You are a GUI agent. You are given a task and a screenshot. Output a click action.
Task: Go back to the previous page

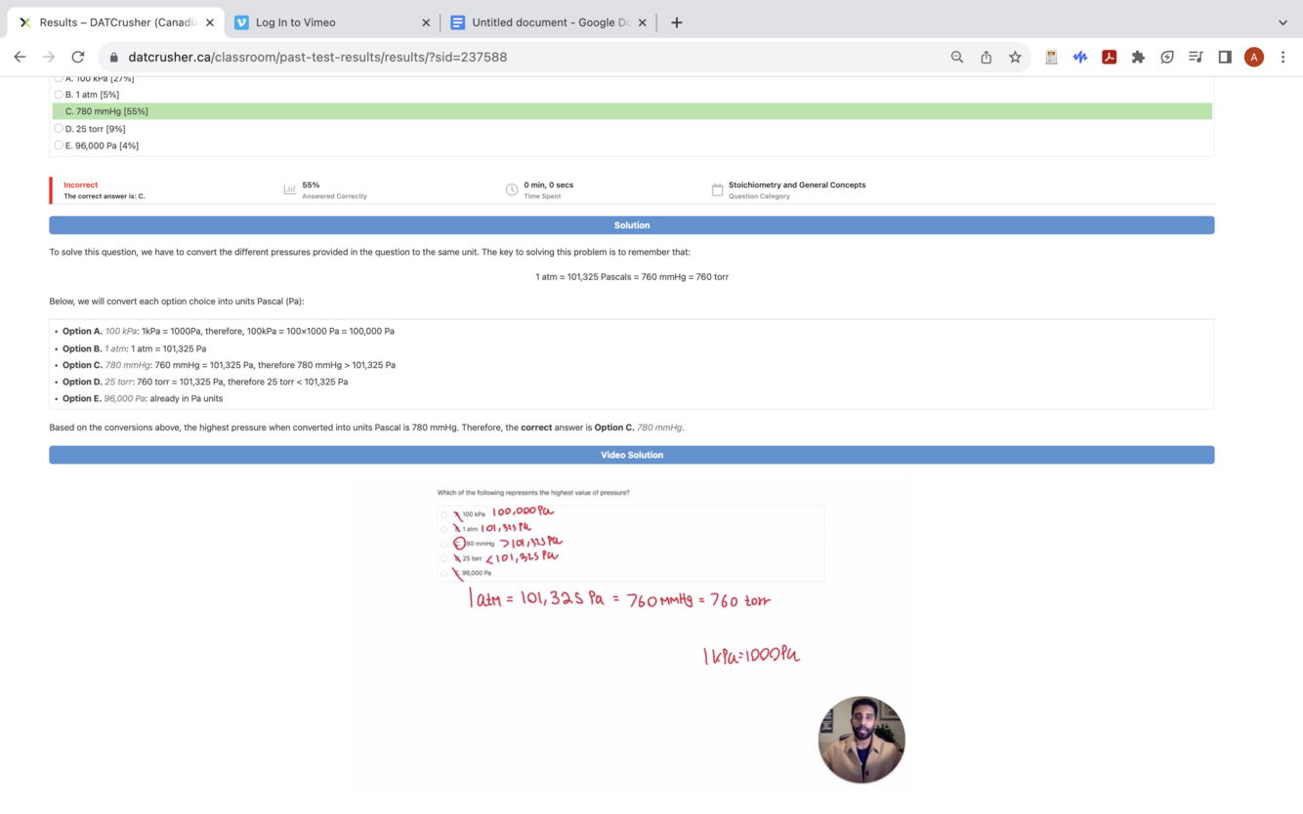pyautogui.click(x=20, y=57)
